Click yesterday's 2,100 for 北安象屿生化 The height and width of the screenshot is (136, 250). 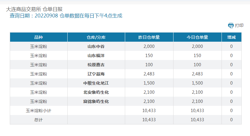point(149,92)
